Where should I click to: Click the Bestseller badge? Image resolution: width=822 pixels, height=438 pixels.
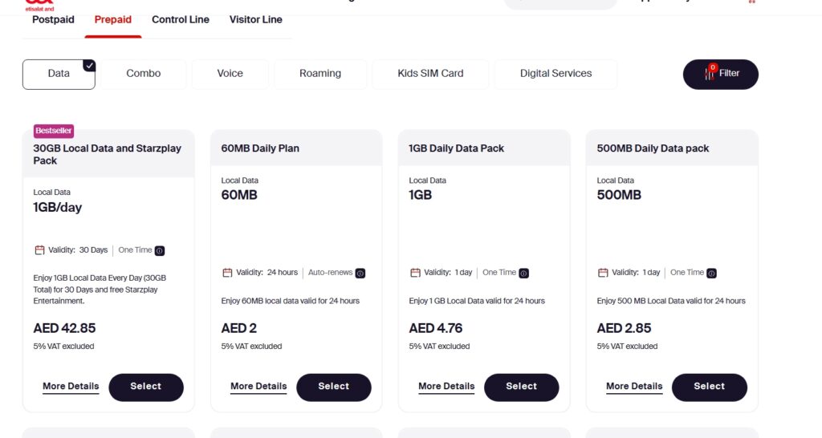tap(54, 130)
